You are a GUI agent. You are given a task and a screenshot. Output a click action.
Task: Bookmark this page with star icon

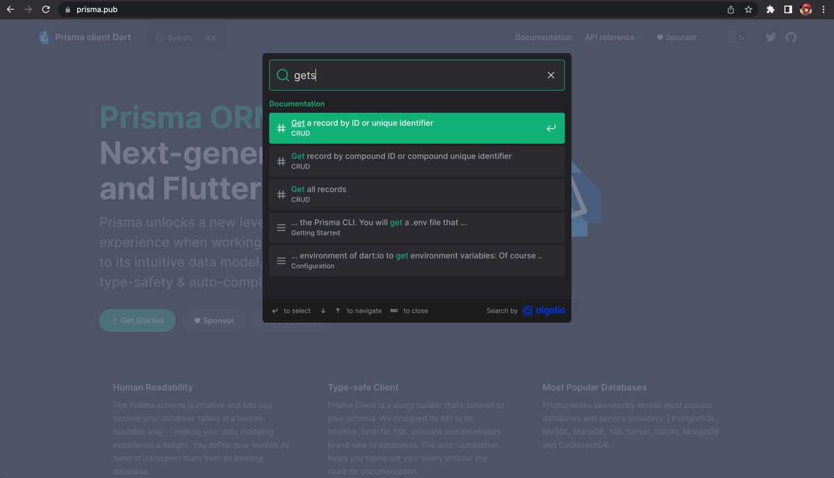click(749, 10)
